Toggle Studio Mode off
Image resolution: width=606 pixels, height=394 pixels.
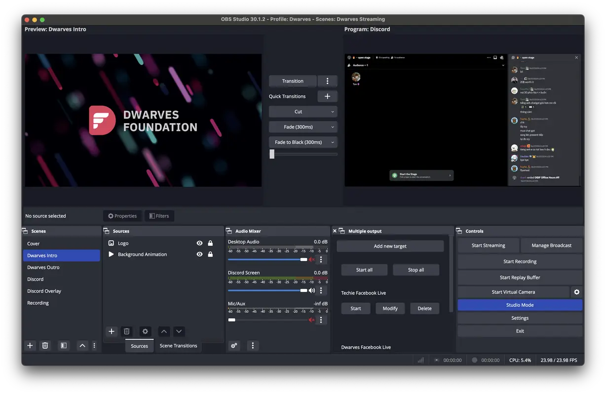point(520,305)
